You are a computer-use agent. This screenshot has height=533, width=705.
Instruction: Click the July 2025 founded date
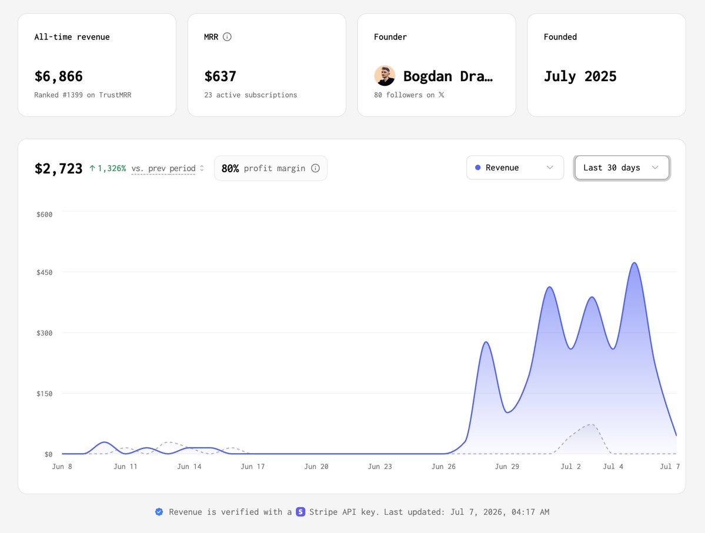pos(580,76)
